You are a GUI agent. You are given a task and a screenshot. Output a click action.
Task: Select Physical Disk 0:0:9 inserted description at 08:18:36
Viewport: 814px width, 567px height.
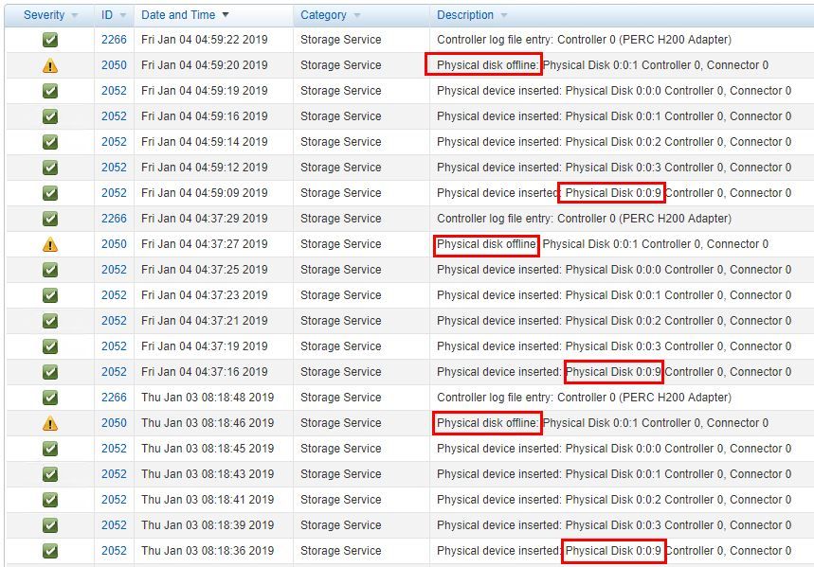tap(614, 550)
